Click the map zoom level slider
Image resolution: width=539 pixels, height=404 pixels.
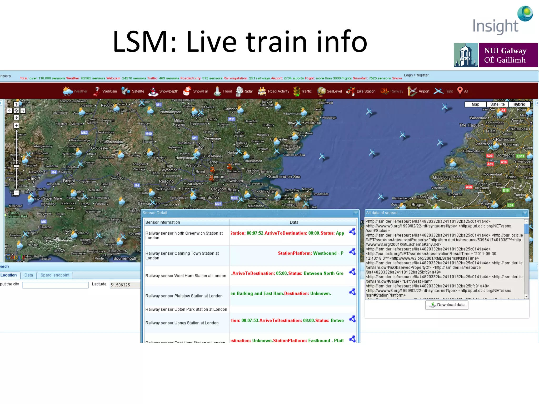pos(16,166)
